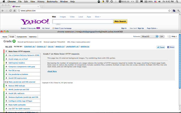
Task: Reload the page with the refresh icon
Action: point(10,11)
